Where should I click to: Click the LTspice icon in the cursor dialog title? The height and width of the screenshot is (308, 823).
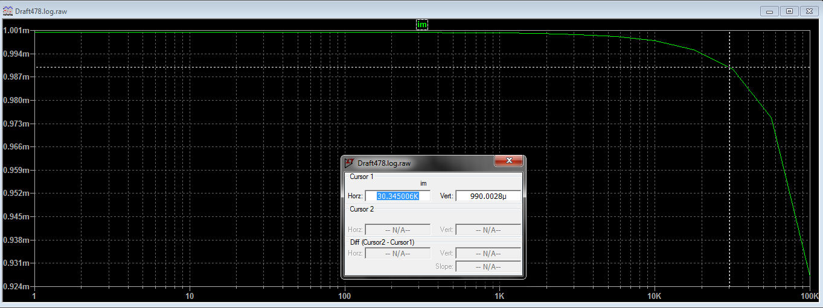pyautogui.click(x=349, y=163)
